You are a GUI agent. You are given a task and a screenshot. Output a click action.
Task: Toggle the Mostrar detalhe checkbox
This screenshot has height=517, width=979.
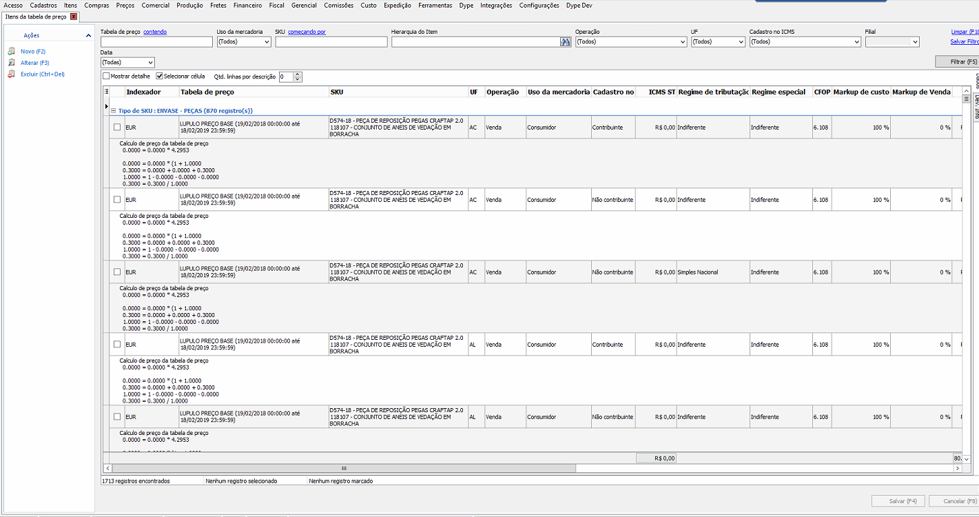[x=107, y=77]
